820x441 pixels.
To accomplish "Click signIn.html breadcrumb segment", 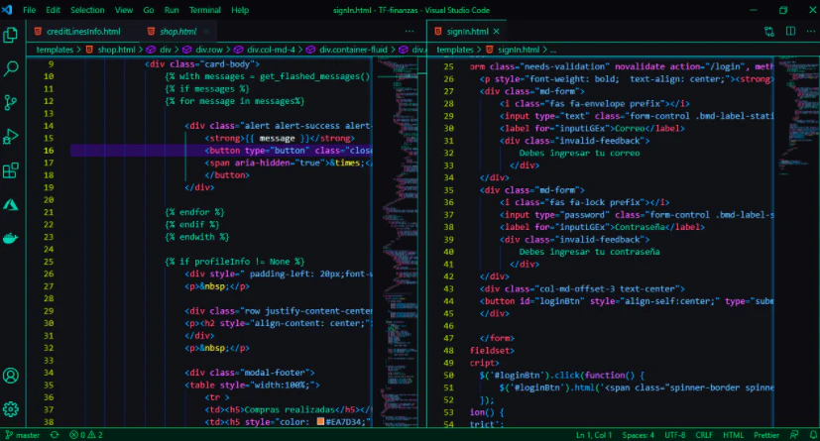I will [518, 50].
